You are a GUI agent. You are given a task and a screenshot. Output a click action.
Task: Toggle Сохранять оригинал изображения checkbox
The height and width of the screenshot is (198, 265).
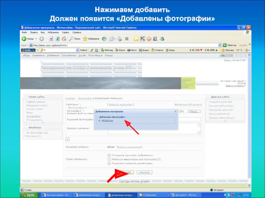tap(109, 155)
